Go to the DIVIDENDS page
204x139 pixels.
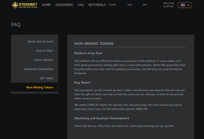click(x=64, y=5)
